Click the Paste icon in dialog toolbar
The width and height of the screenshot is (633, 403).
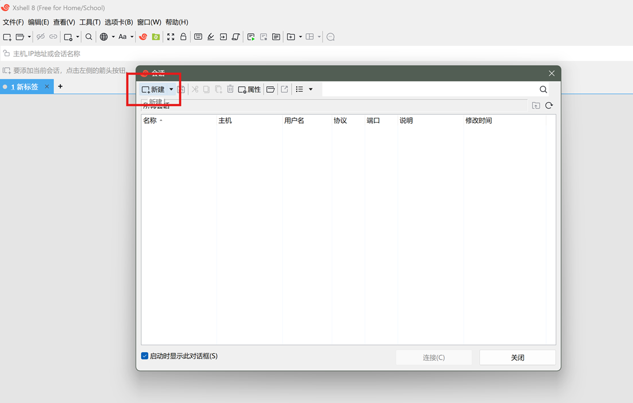[x=218, y=89]
